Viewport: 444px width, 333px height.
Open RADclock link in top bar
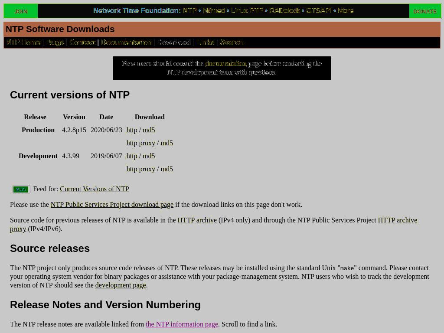click(x=284, y=11)
